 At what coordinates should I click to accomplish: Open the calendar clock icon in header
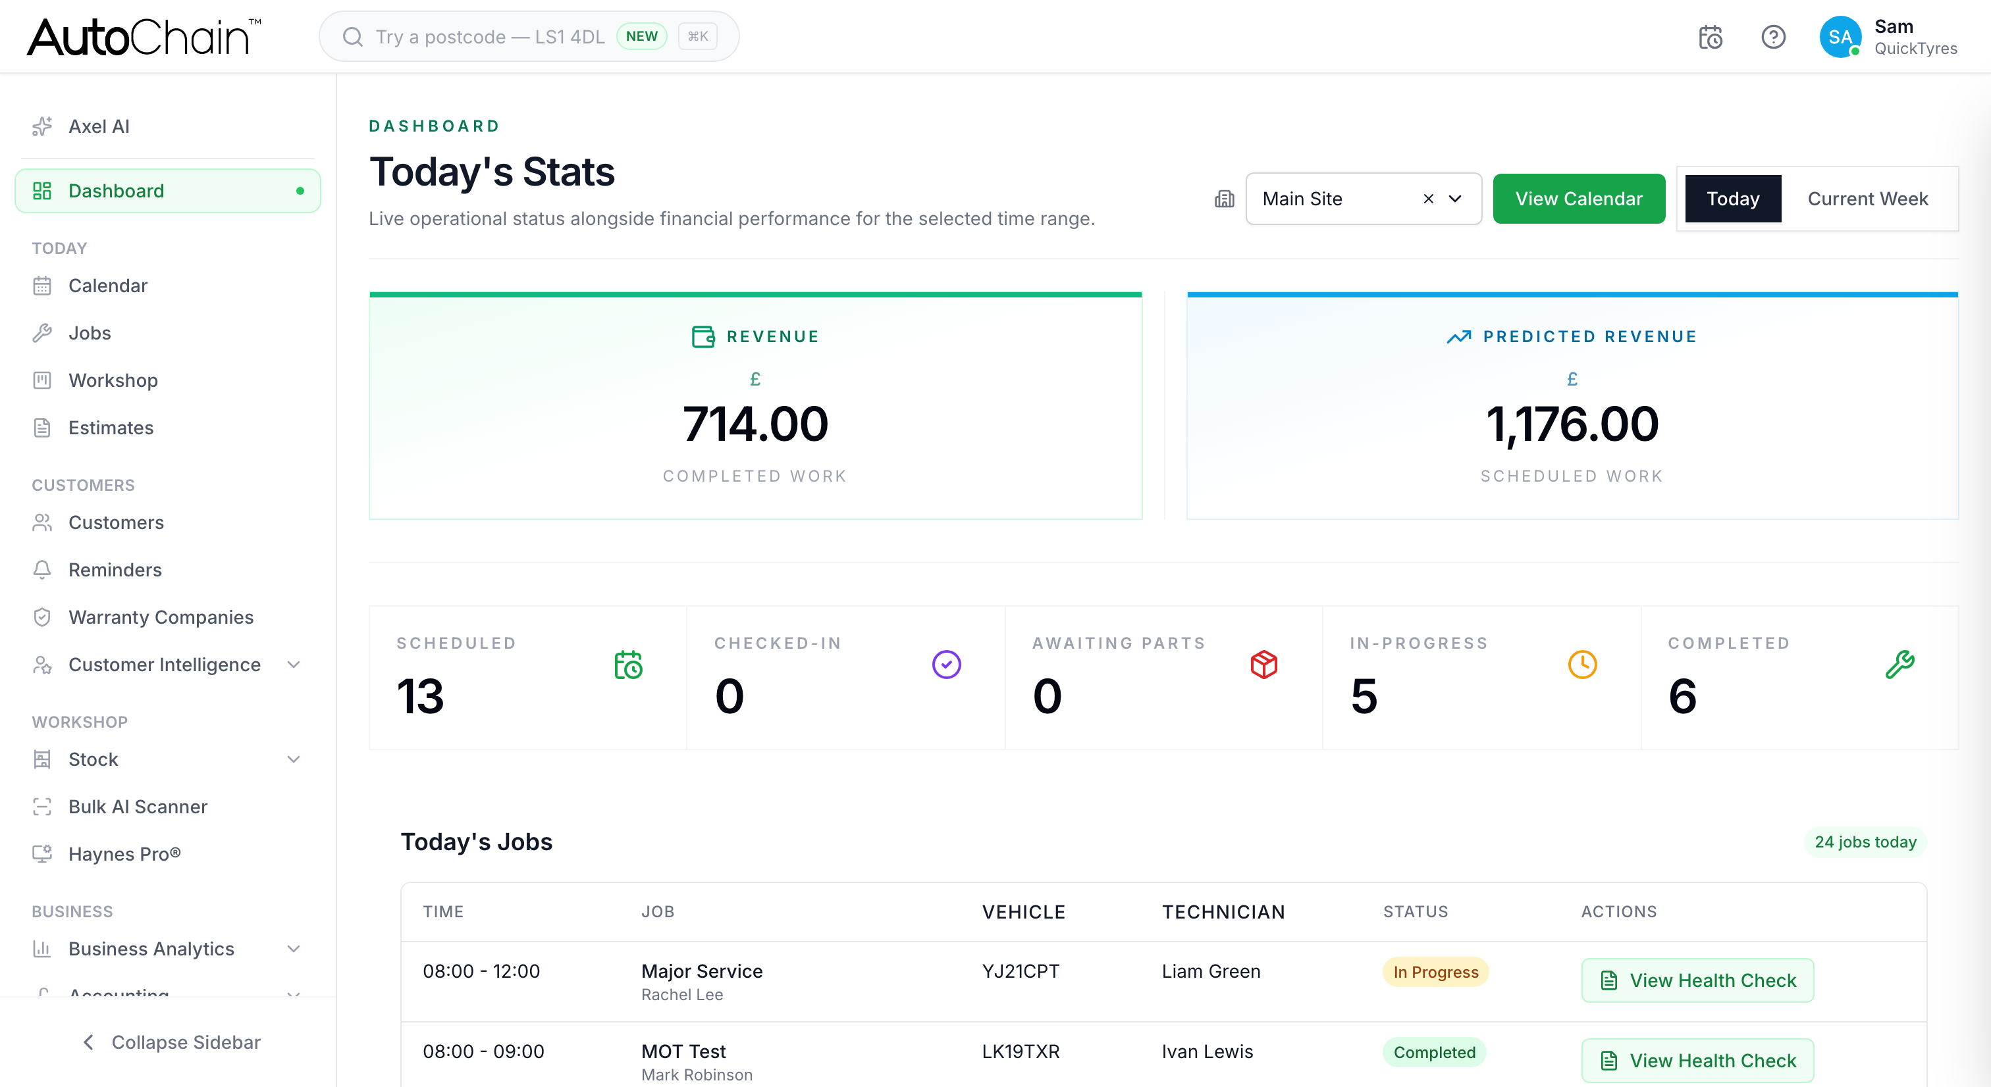(1710, 37)
